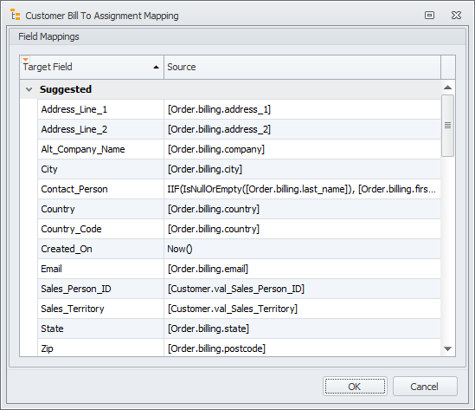This screenshot has height=410, width=475.
Task: Click the Cancel button
Action: [x=425, y=387]
